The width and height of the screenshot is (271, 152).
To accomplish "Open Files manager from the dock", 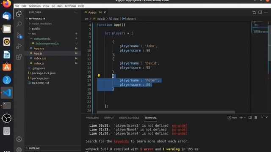I will (x=7, y=29).
